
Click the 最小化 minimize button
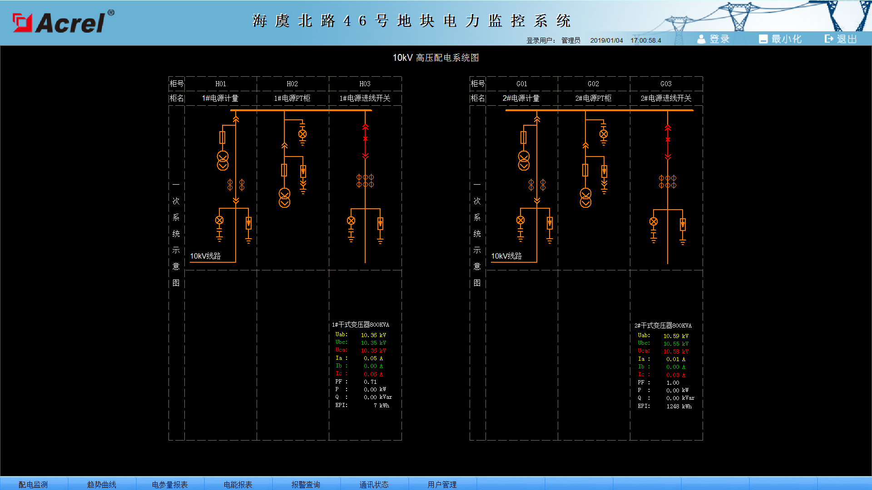pyautogui.click(x=780, y=39)
